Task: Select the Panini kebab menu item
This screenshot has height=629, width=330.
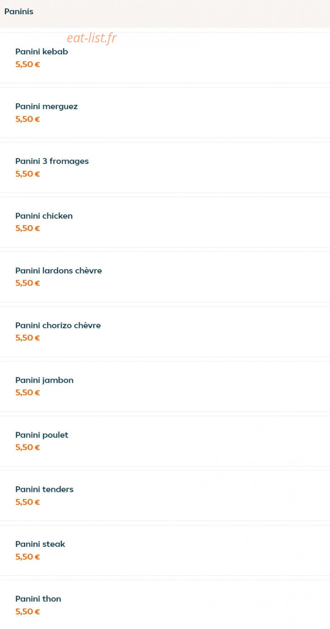Action: 165,58
